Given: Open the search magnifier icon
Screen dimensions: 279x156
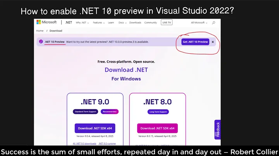Looking at the screenshot, I should (x=214, y=23).
